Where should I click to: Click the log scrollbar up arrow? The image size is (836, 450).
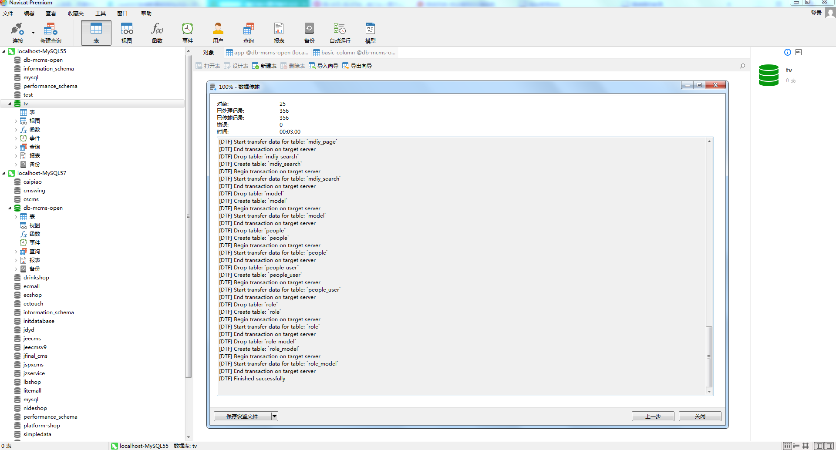click(x=709, y=141)
